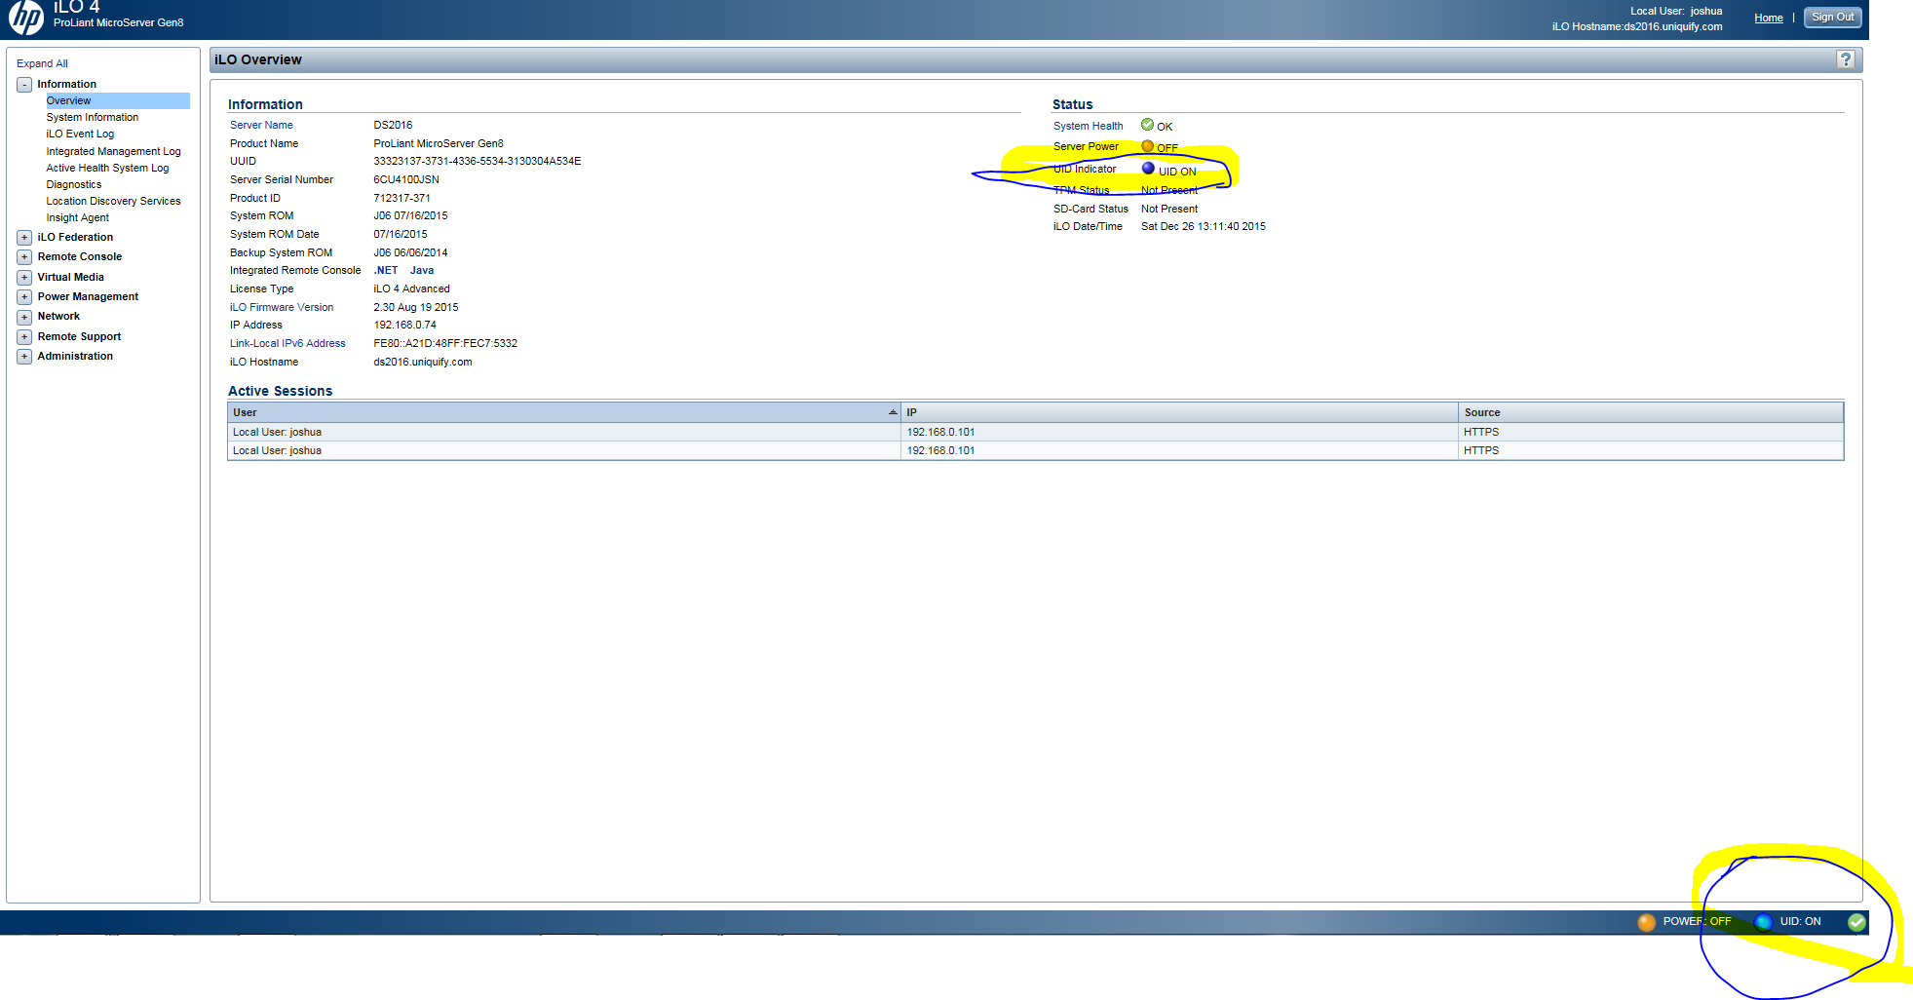Click the blue UID icon in footer
This screenshot has height=1000, width=1913.
(1763, 922)
